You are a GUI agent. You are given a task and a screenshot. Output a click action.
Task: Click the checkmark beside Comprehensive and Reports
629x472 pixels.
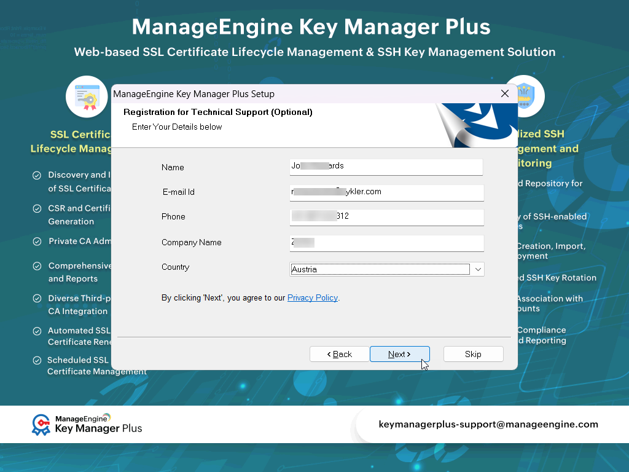[x=37, y=266]
